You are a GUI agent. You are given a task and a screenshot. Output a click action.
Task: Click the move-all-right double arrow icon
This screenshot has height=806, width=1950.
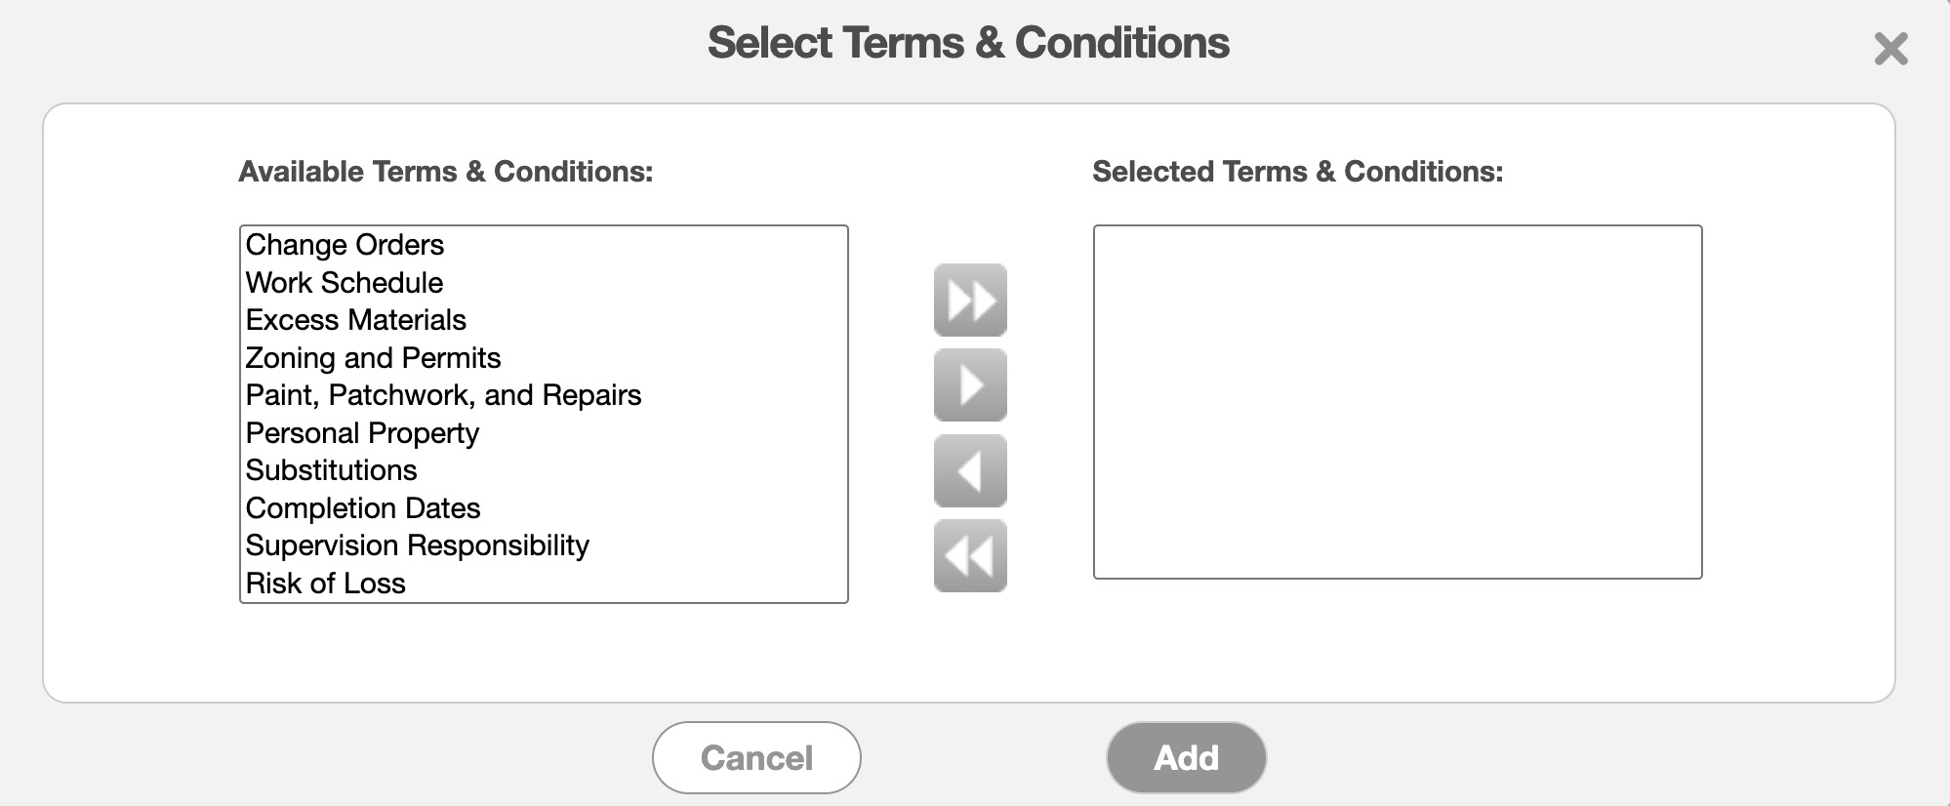pos(970,300)
